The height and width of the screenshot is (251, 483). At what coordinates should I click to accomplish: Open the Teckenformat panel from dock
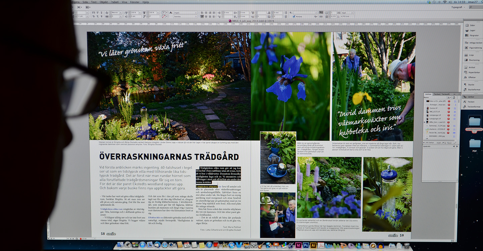coord(472,107)
